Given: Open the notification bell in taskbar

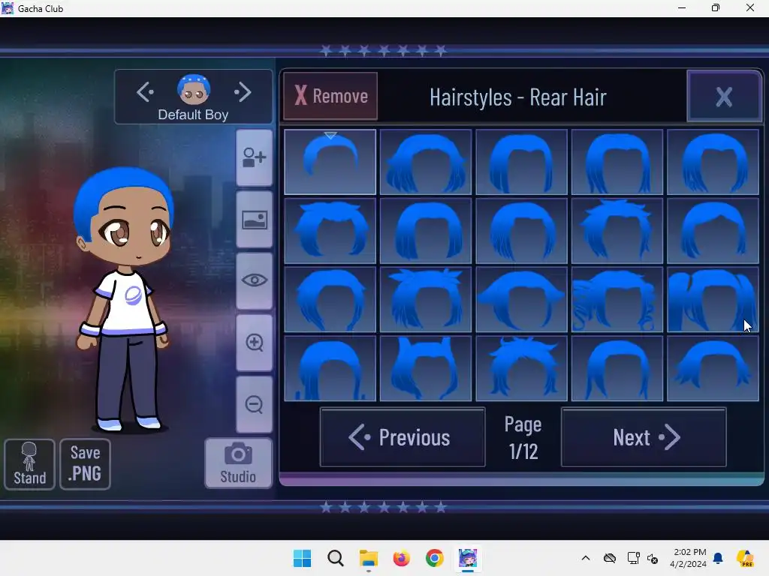Looking at the screenshot, I should [x=718, y=558].
